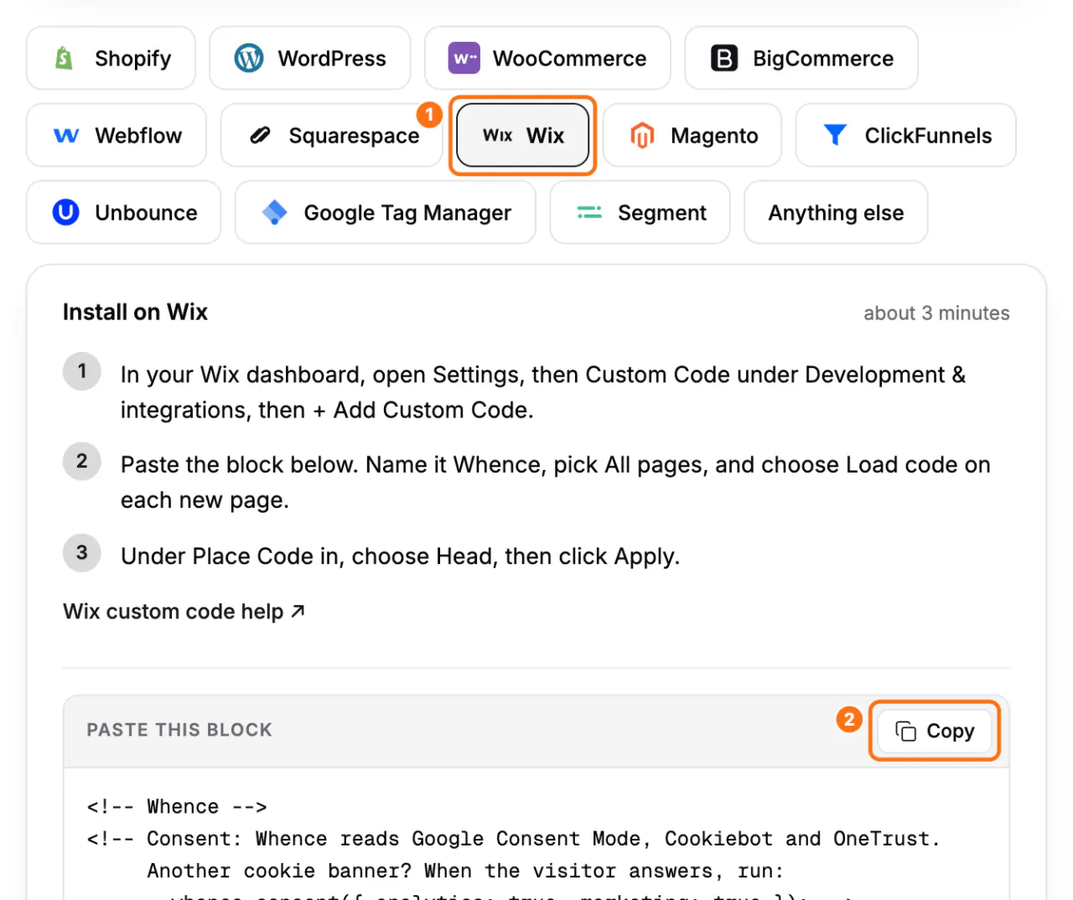Click the WooCommerce purple logo icon
This screenshot has width=1073, height=900.
[464, 58]
